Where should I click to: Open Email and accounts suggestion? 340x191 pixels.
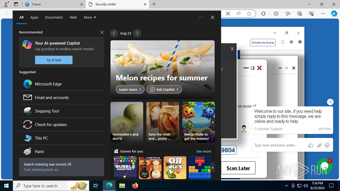click(x=62, y=97)
